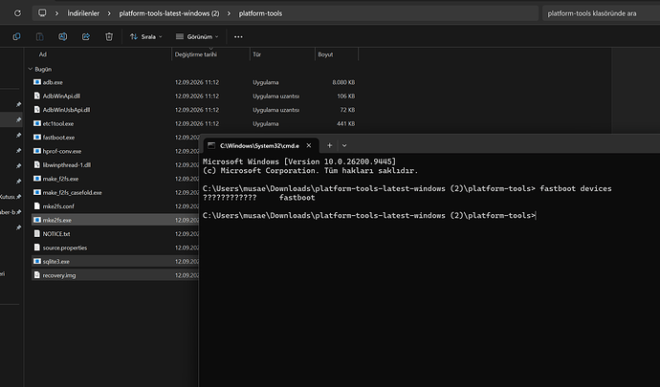Click the 8.080 KB size of adb.exe
This screenshot has height=387, width=660.
[x=343, y=82]
